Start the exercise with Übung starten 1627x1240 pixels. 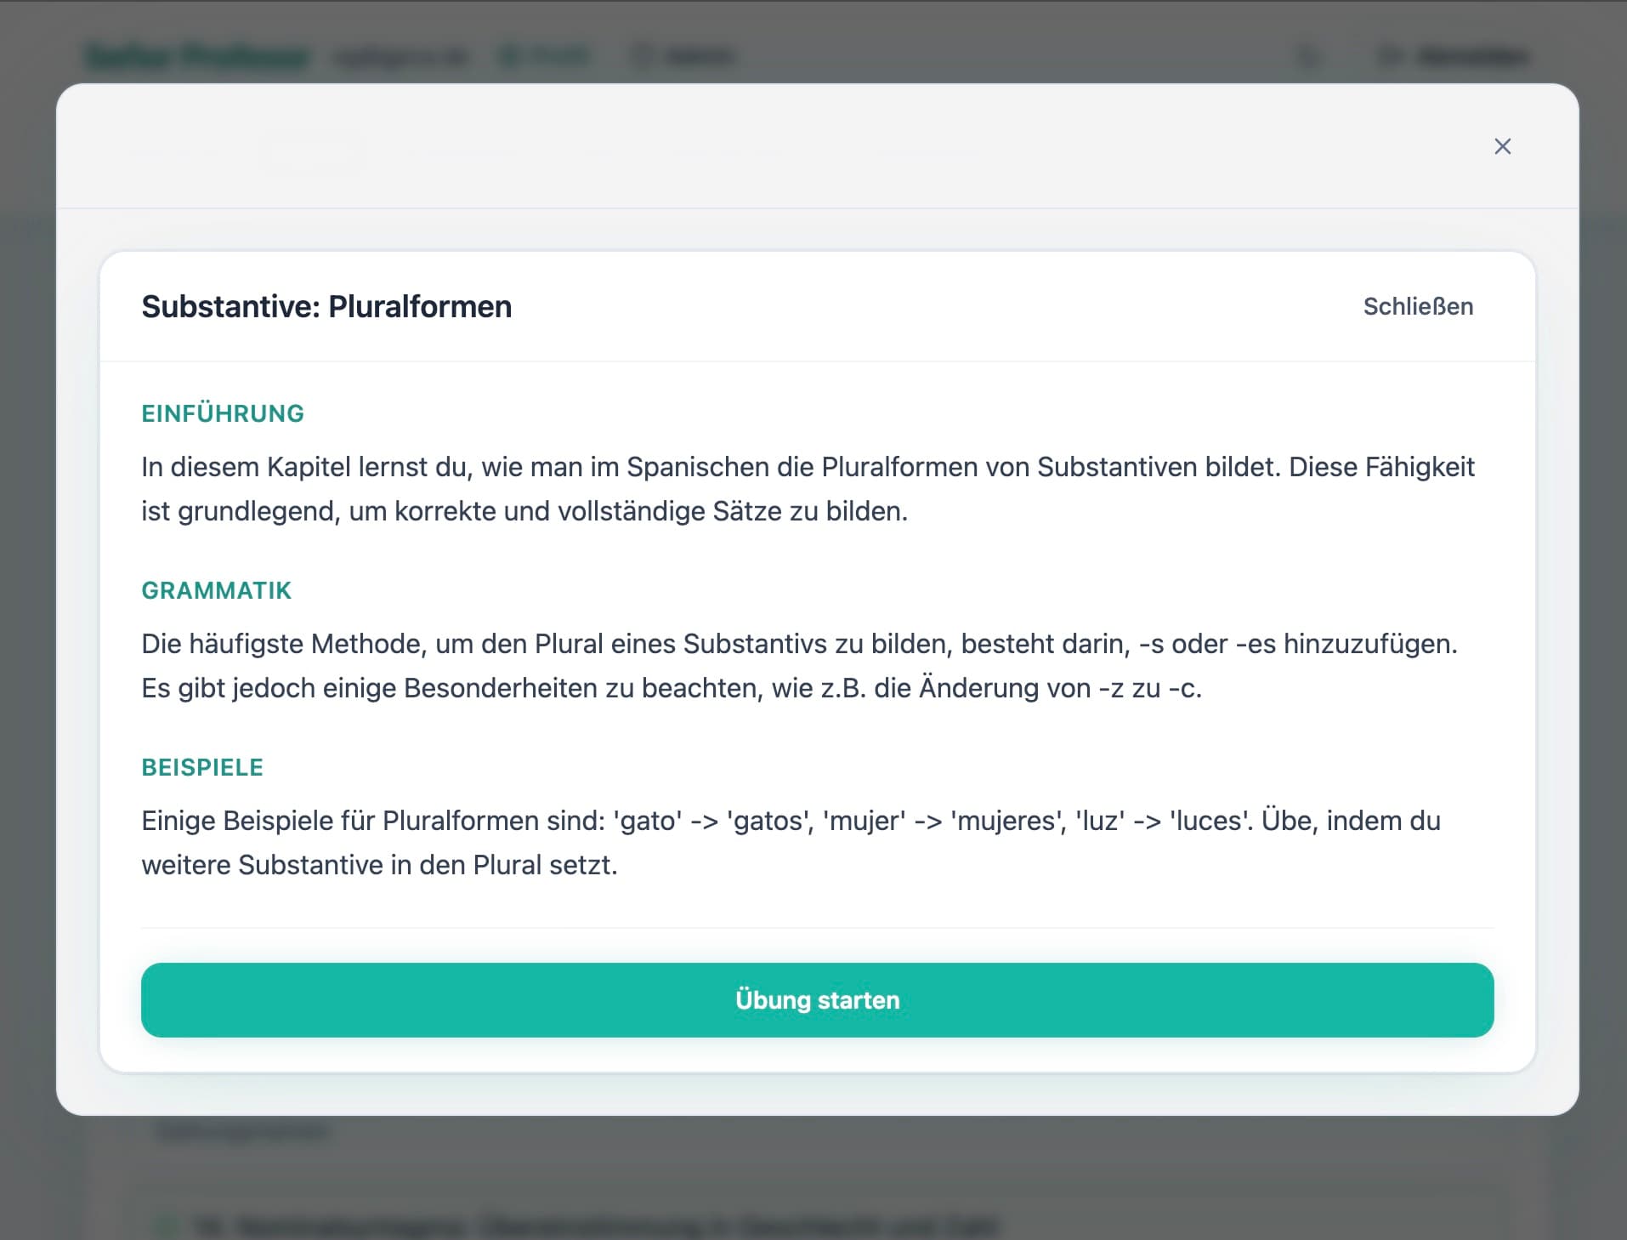point(817,999)
